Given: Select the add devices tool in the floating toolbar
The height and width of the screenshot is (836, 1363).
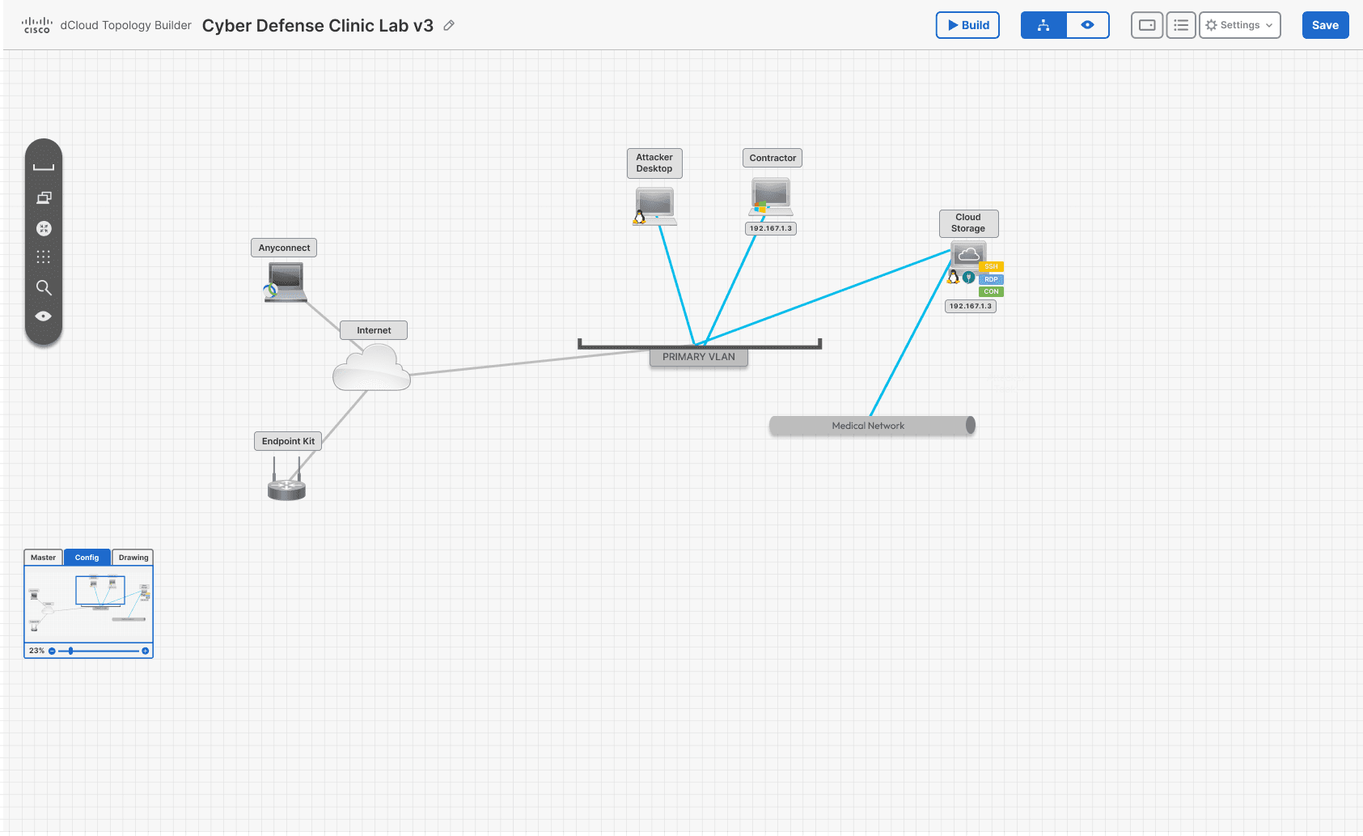Looking at the screenshot, I should tap(44, 198).
